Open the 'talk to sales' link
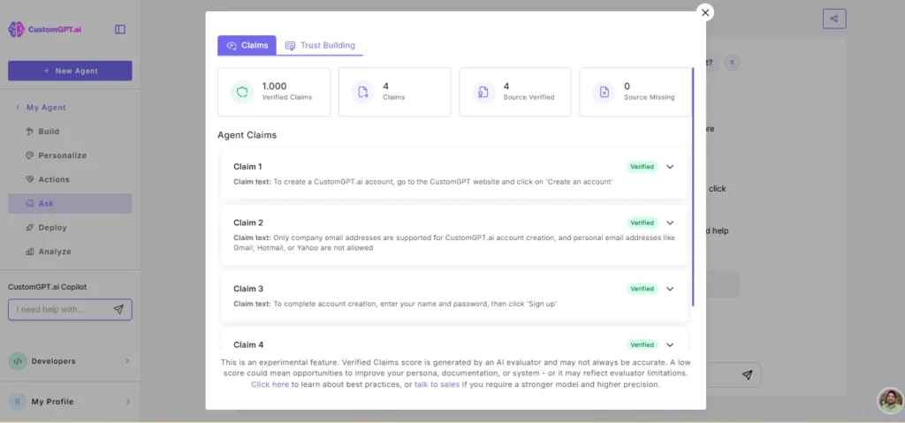The image size is (905, 423). (x=437, y=384)
